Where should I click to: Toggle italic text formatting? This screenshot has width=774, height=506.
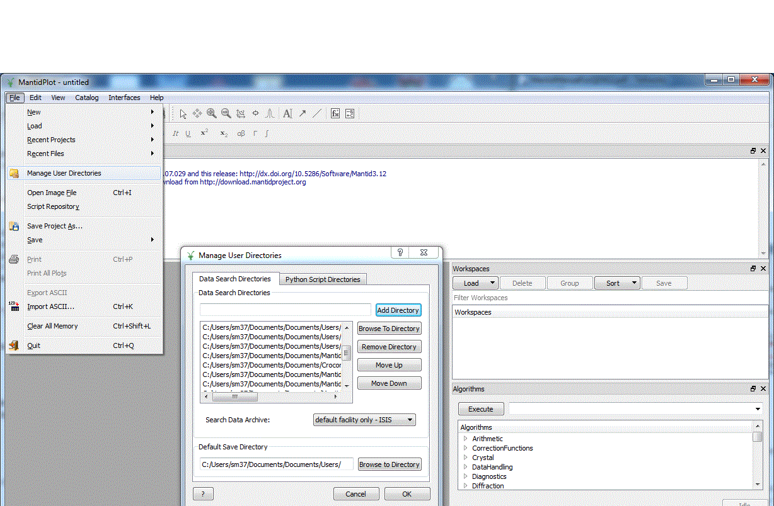176,133
